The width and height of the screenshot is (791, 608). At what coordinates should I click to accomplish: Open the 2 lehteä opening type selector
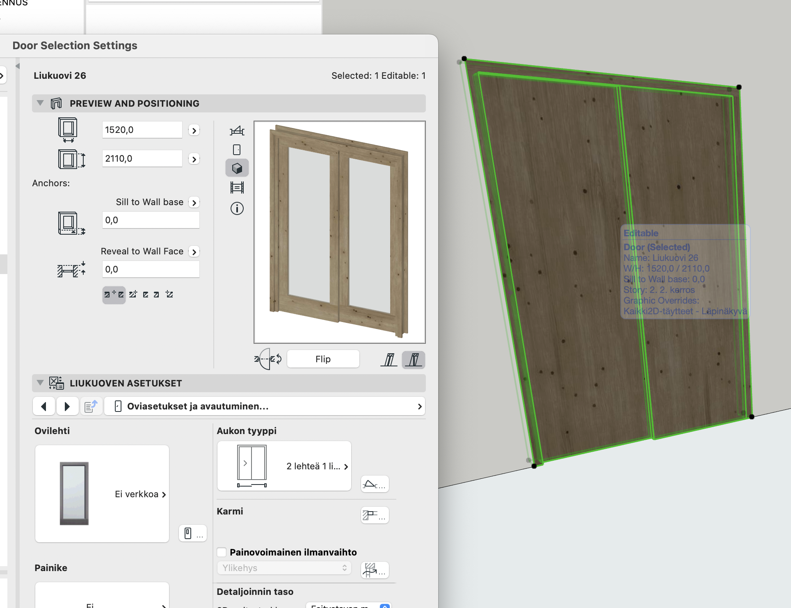tap(284, 466)
